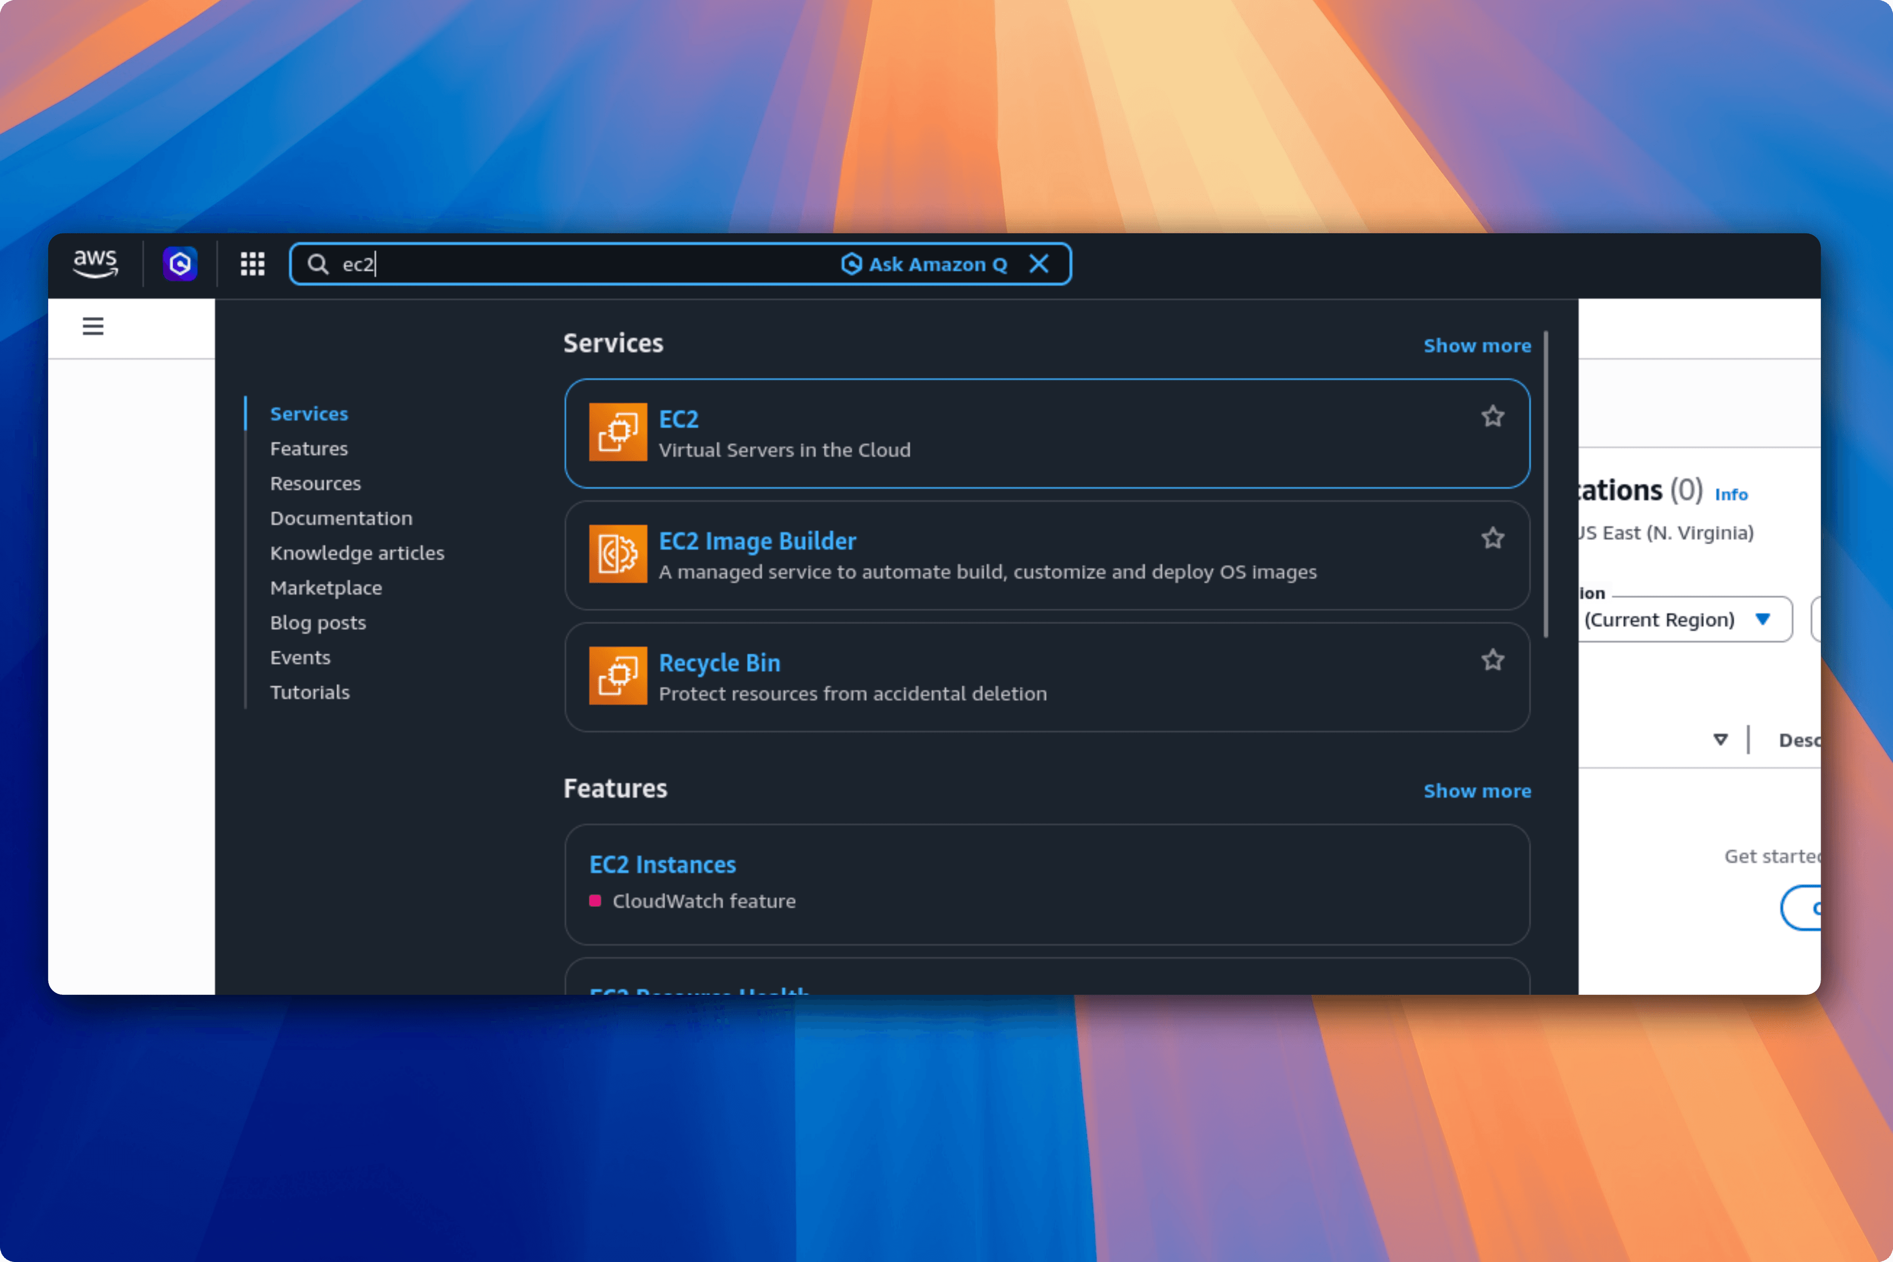This screenshot has height=1262, width=1893.
Task: Show more Features results
Action: click(1477, 790)
